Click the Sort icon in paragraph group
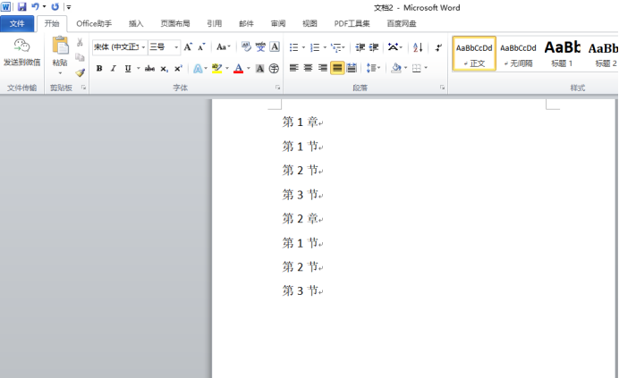This screenshot has width=619, height=378. click(418, 47)
